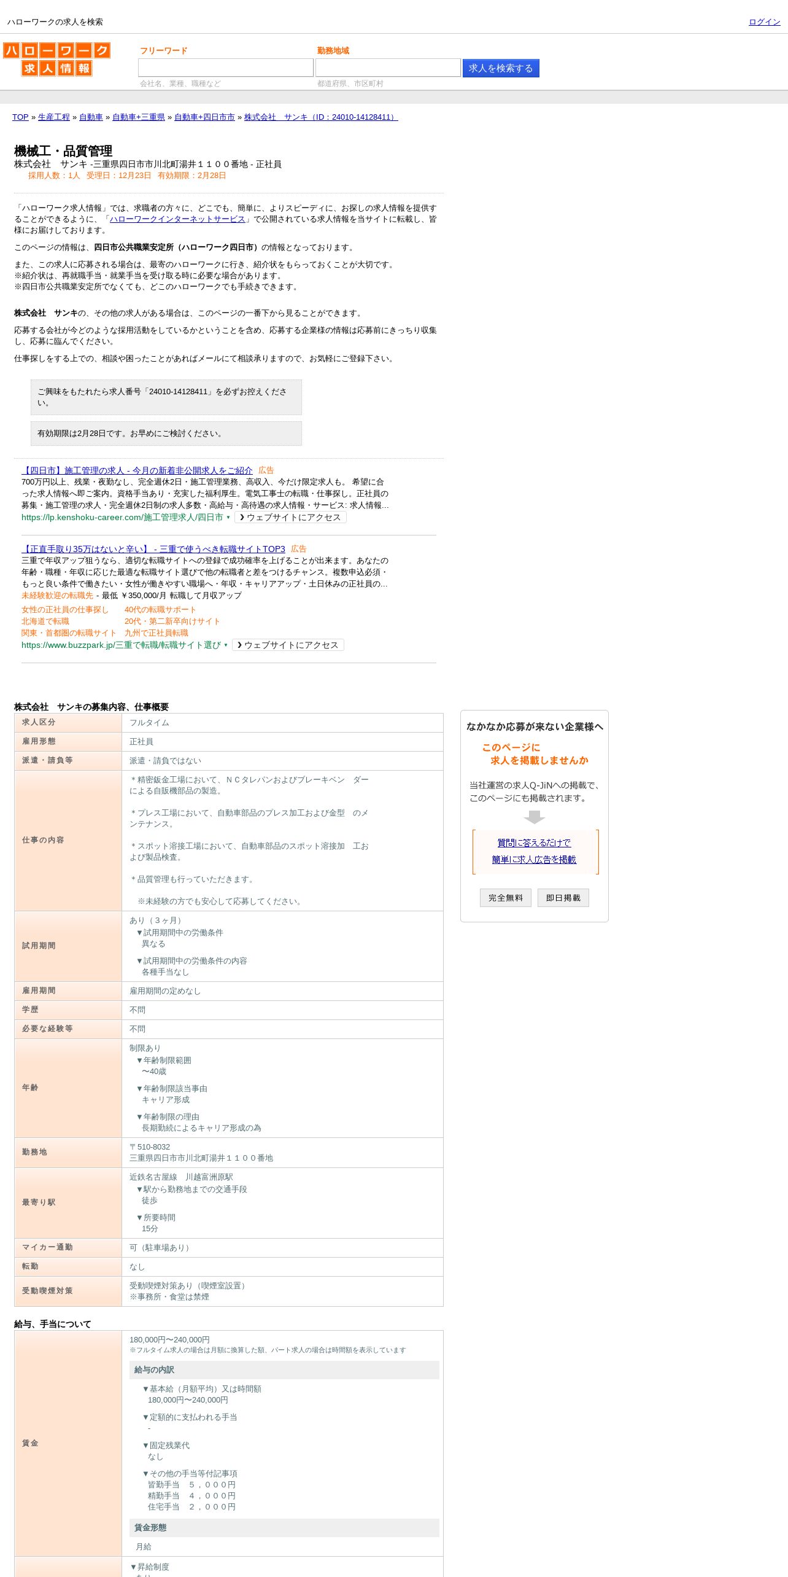
Task: Open 自動車+三重県 breadcrumb link
Action: (x=139, y=117)
